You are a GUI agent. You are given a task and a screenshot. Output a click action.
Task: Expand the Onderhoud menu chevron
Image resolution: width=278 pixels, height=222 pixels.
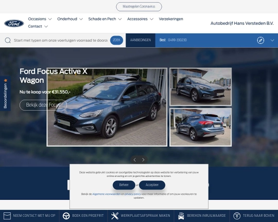[81, 19]
